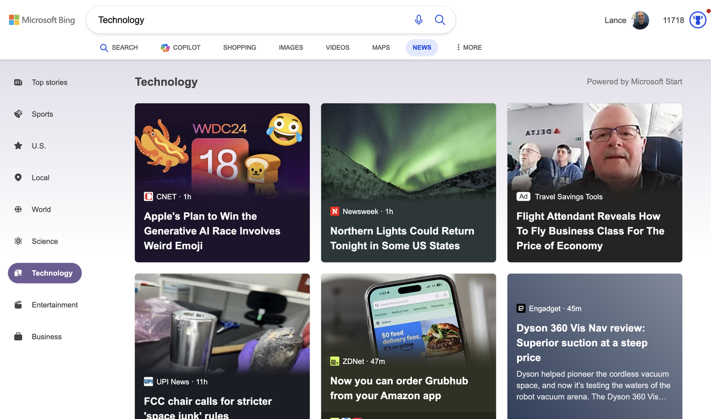Click the Microsoft Bing logo
The width and height of the screenshot is (711, 419).
tap(42, 20)
